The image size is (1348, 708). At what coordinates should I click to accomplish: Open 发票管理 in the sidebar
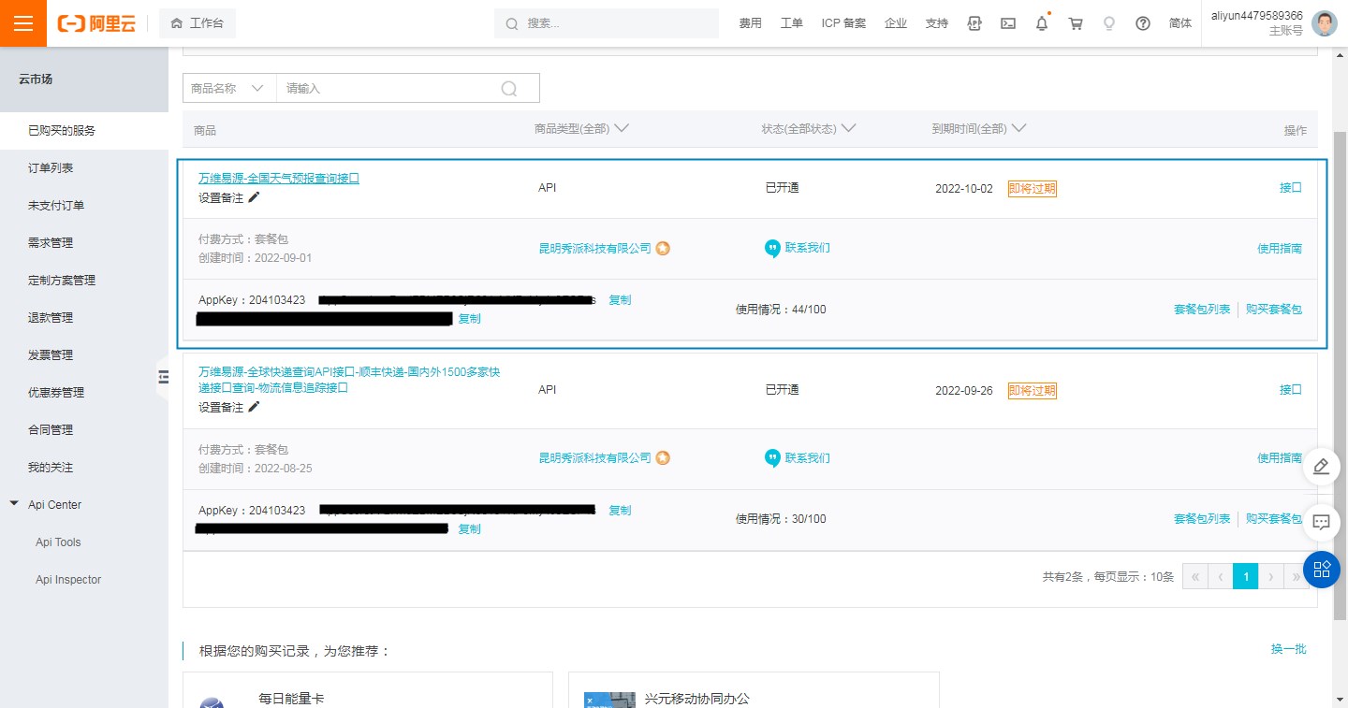point(51,355)
